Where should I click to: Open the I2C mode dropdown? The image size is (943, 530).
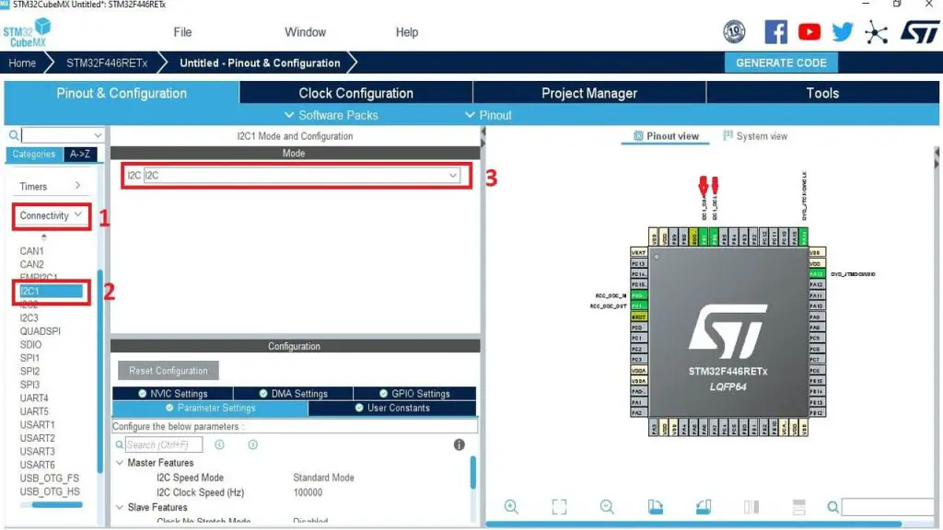click(x=301, y=176)
